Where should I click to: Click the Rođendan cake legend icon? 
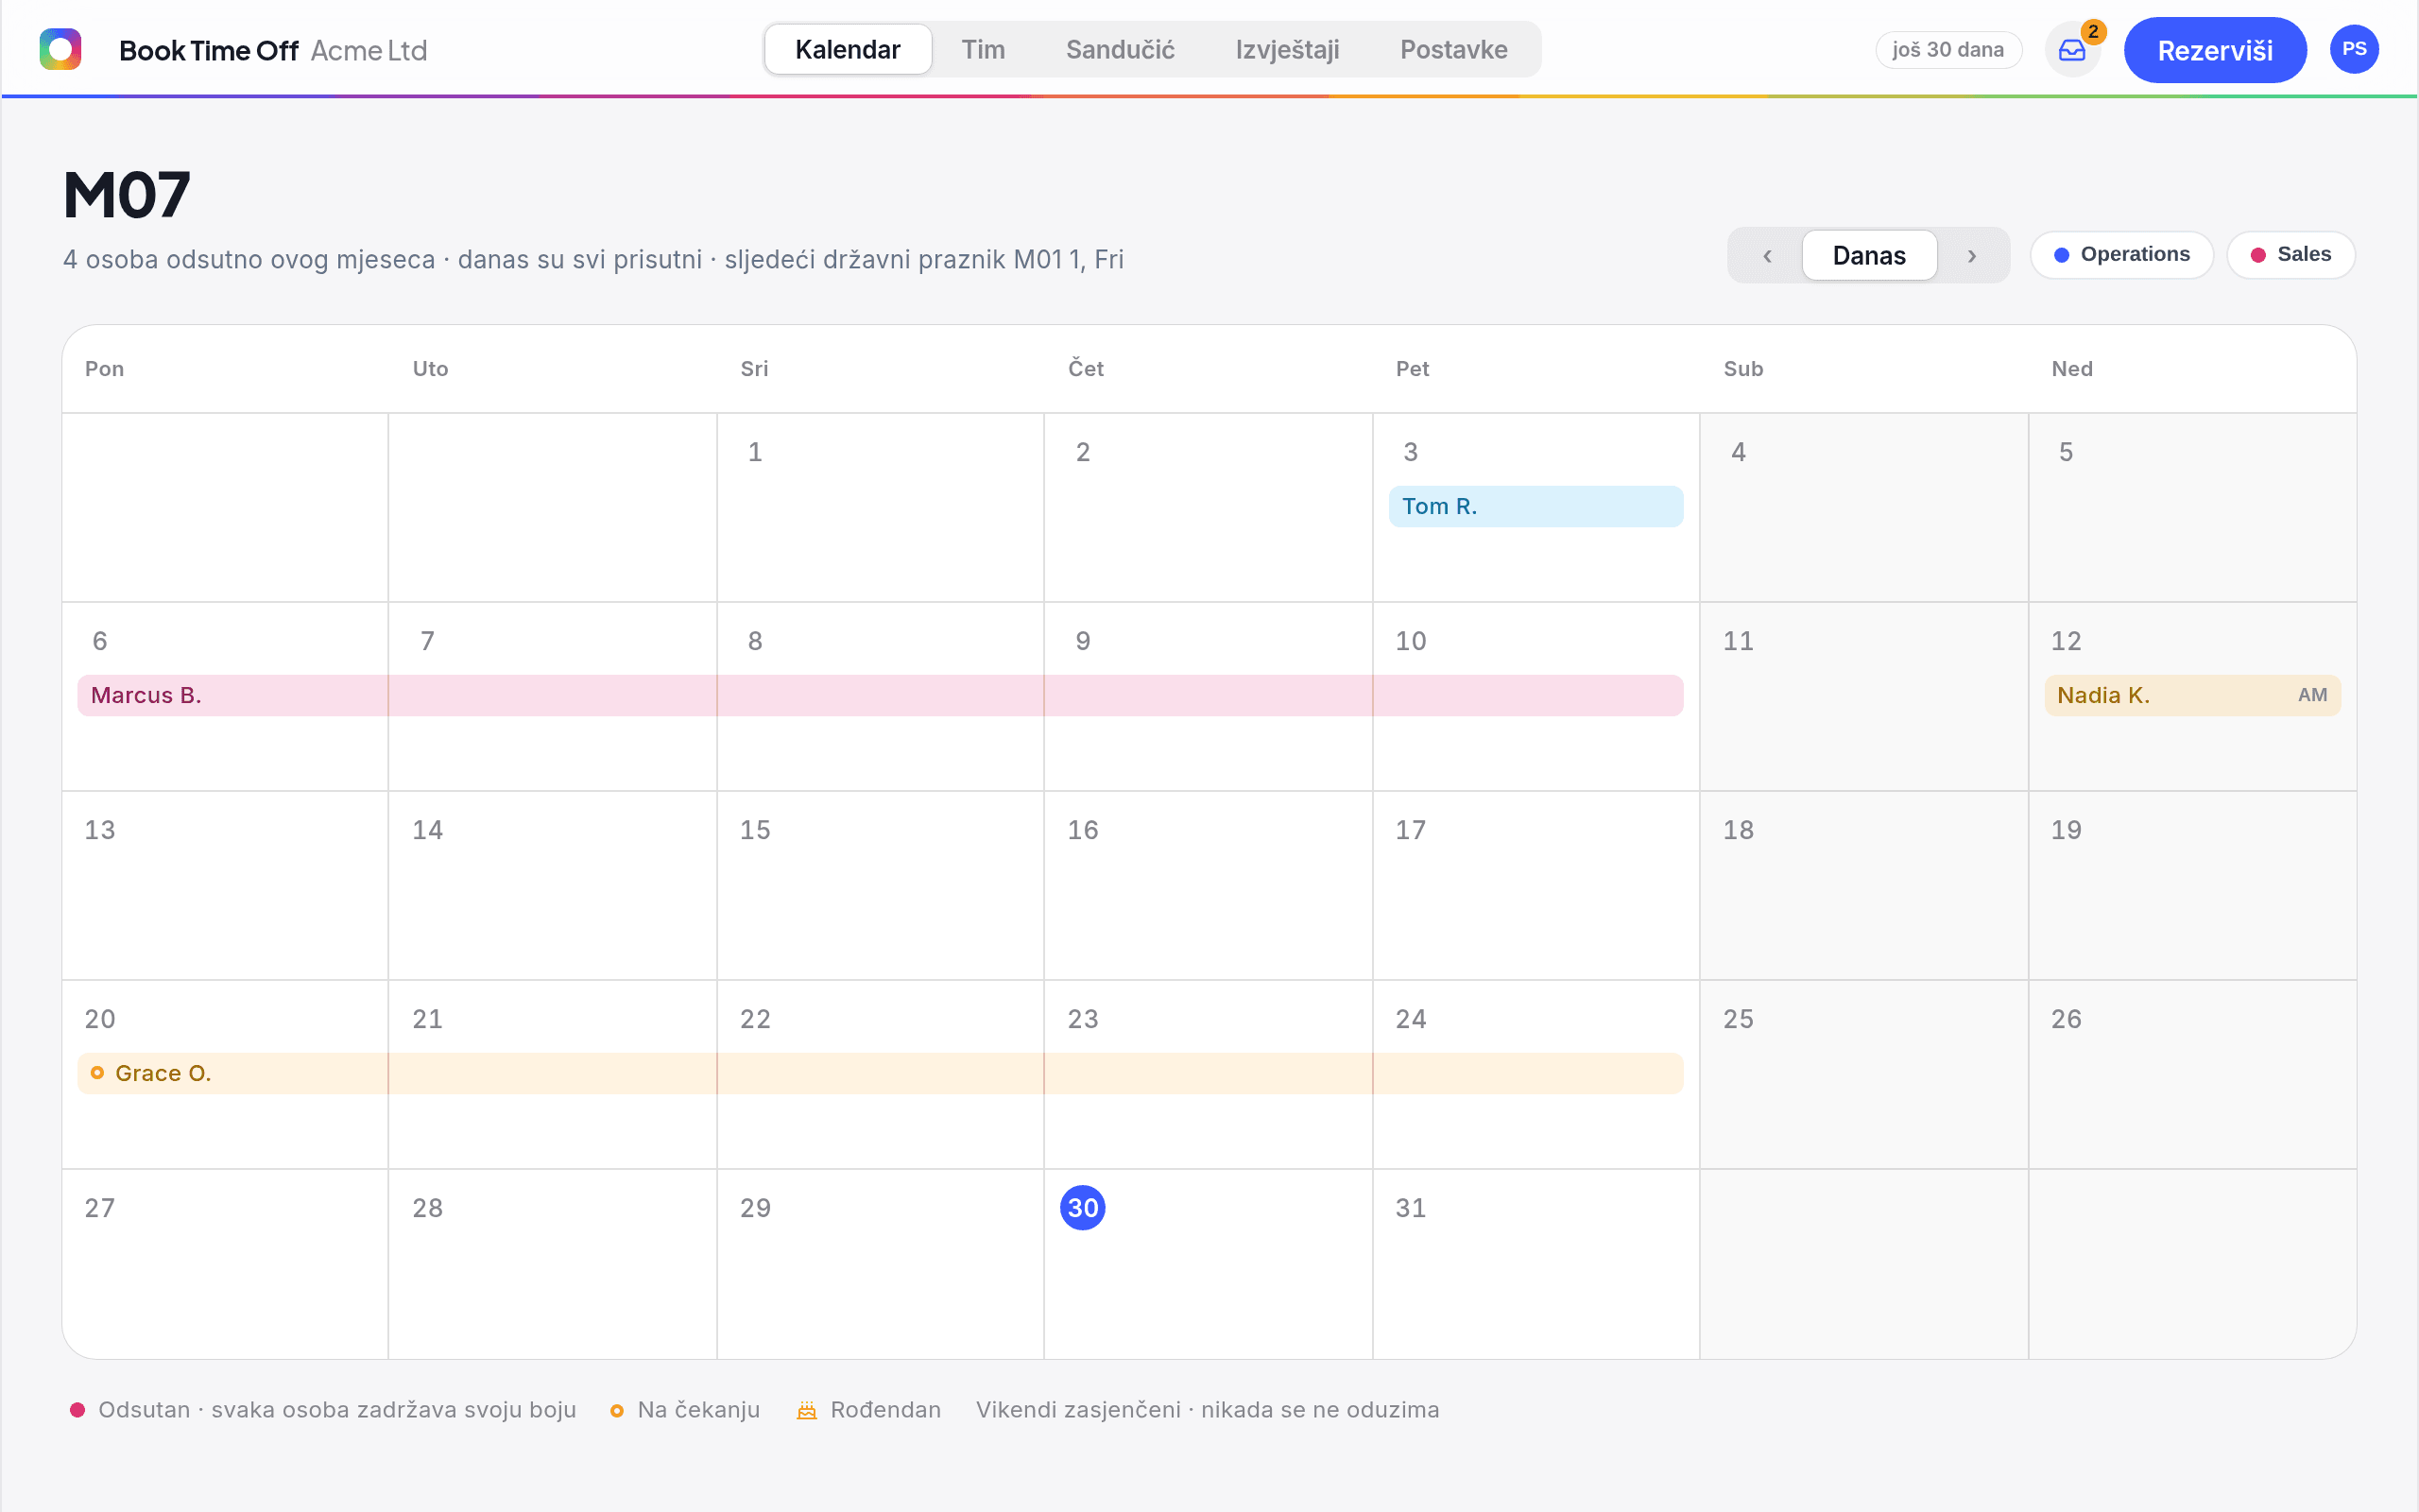pos(807,1410)
